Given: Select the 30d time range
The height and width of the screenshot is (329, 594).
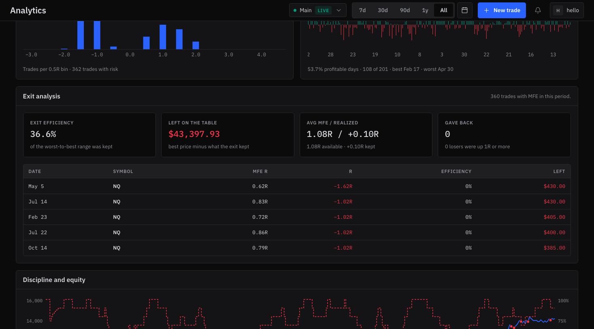Looking at the screenshot, I should 383,11.
